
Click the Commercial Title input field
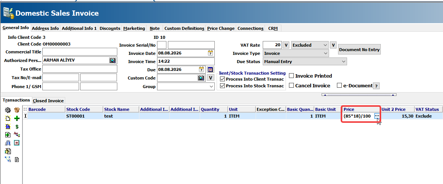click(80, 52)
